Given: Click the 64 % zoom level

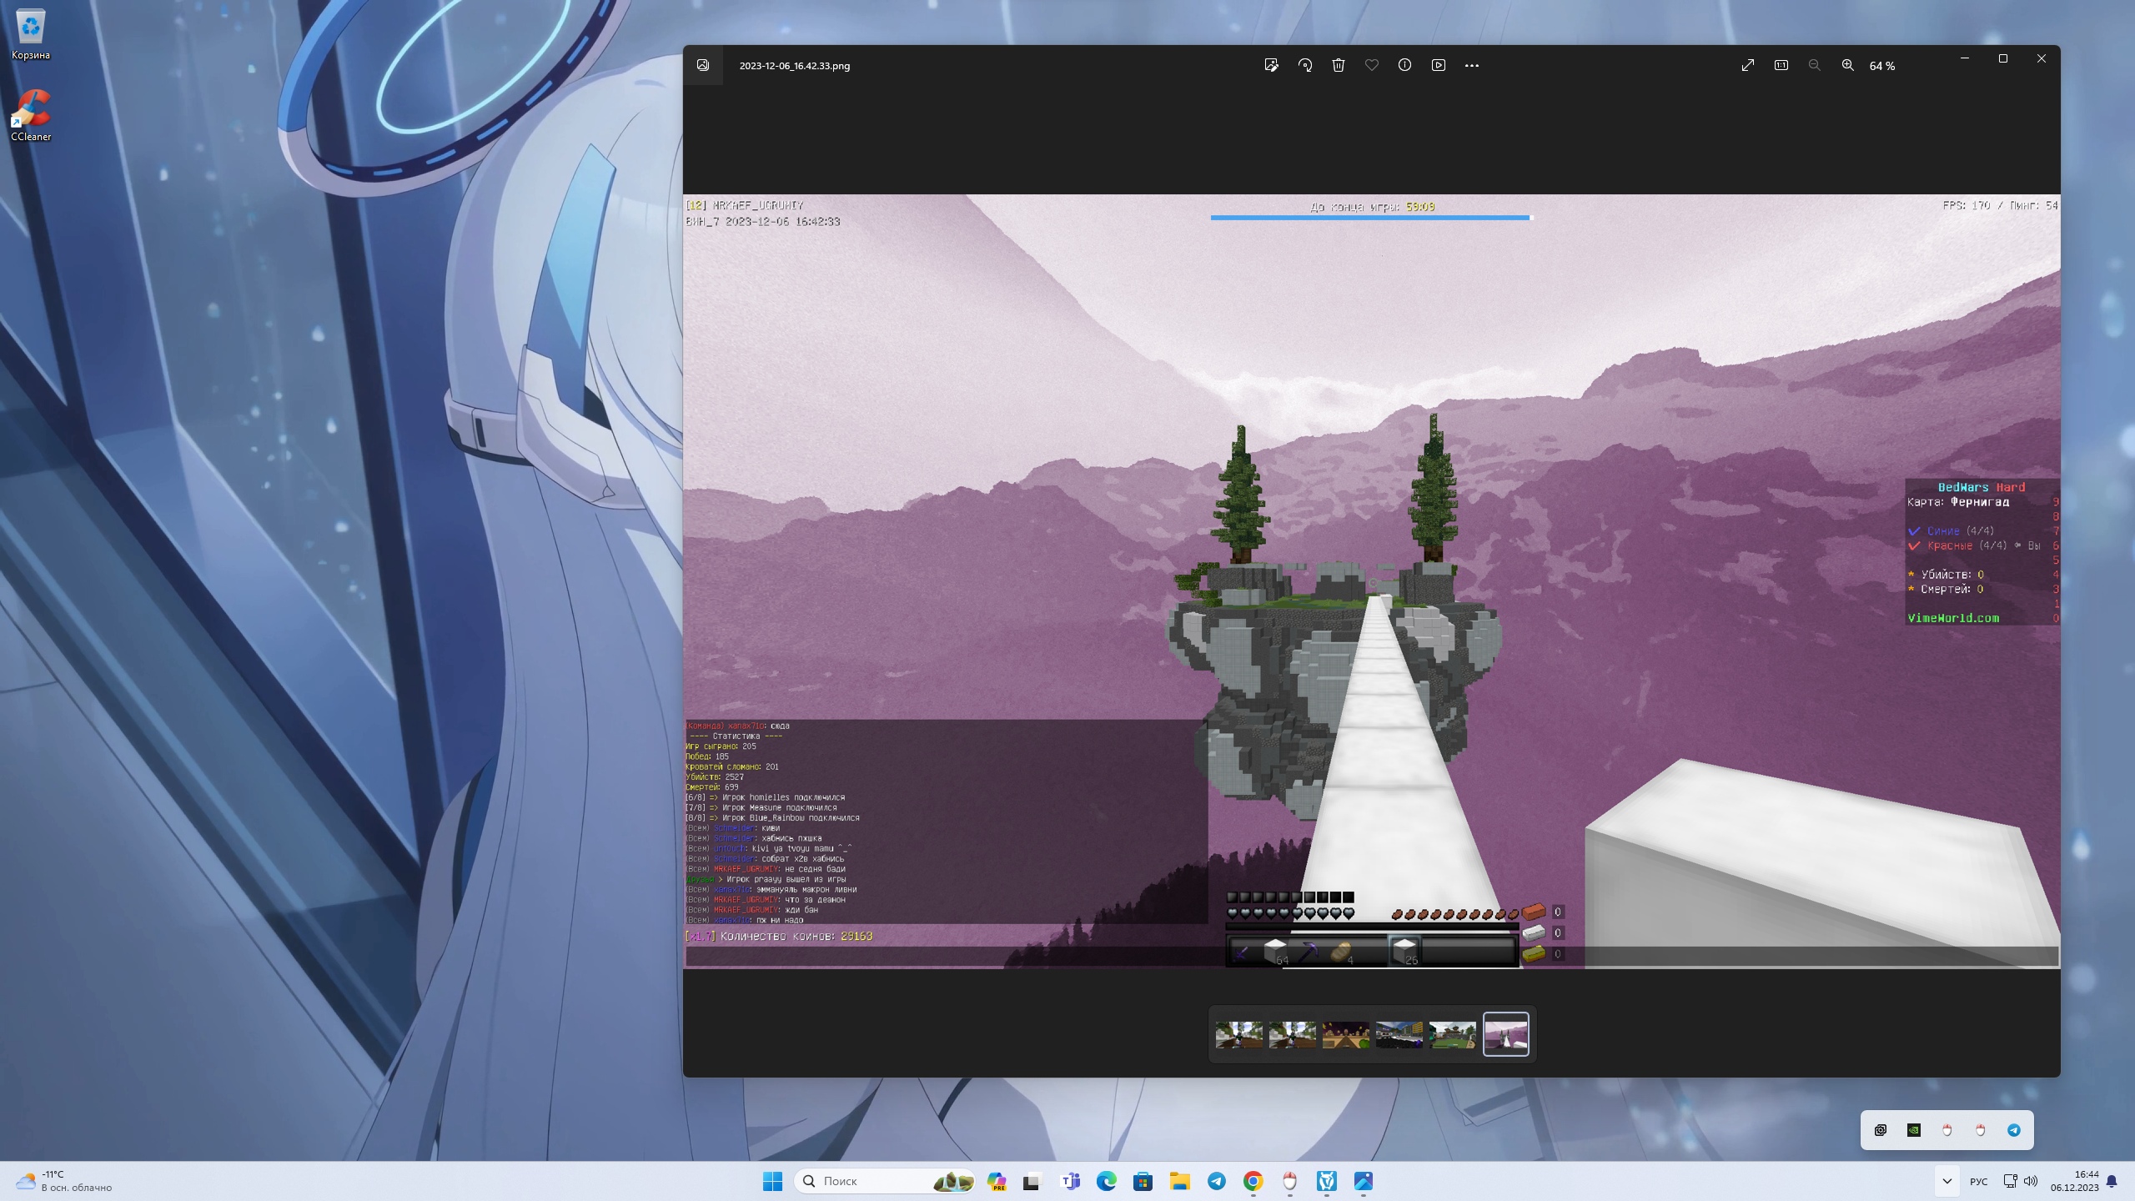Looking at the screenshot, I should (x=1882, y=66).
